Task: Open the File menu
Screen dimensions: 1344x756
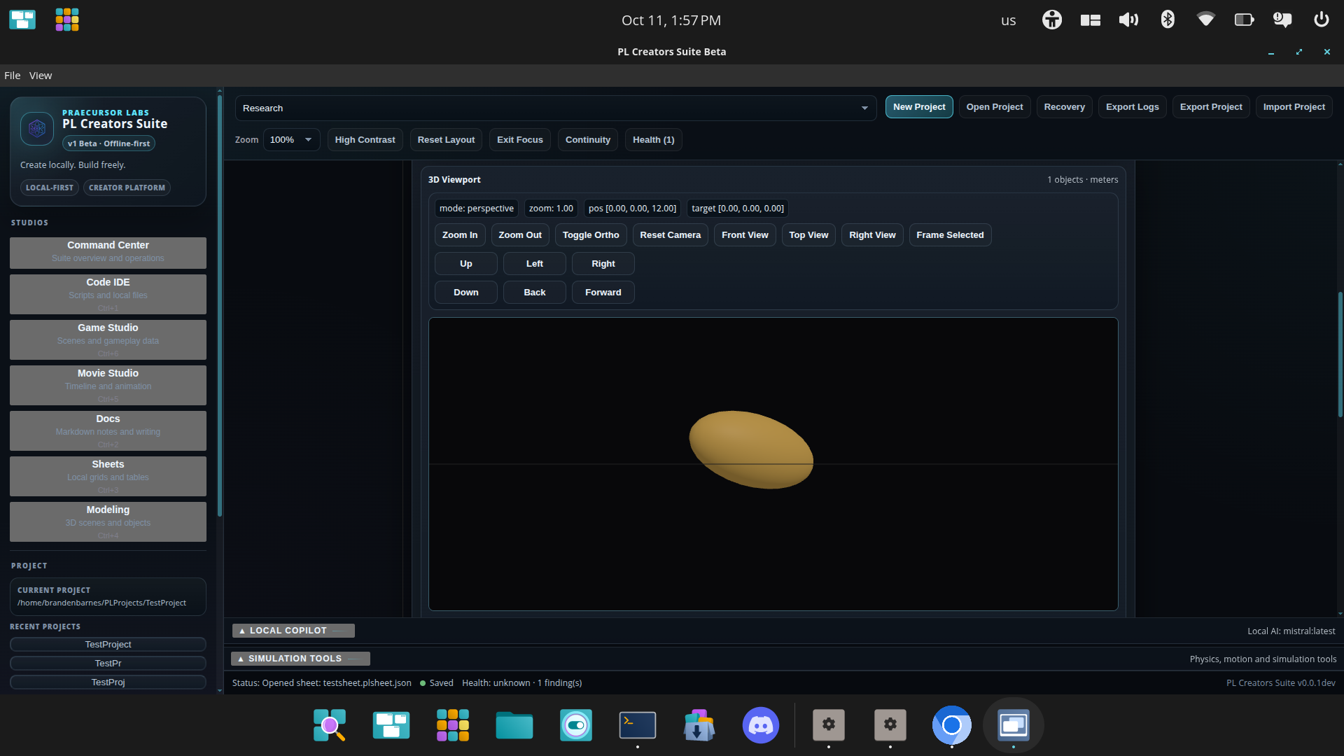Action: tap(13, 76)
